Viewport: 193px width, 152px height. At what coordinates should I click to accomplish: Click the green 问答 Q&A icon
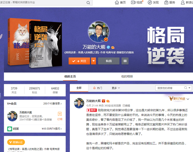(x=9, y=129)
